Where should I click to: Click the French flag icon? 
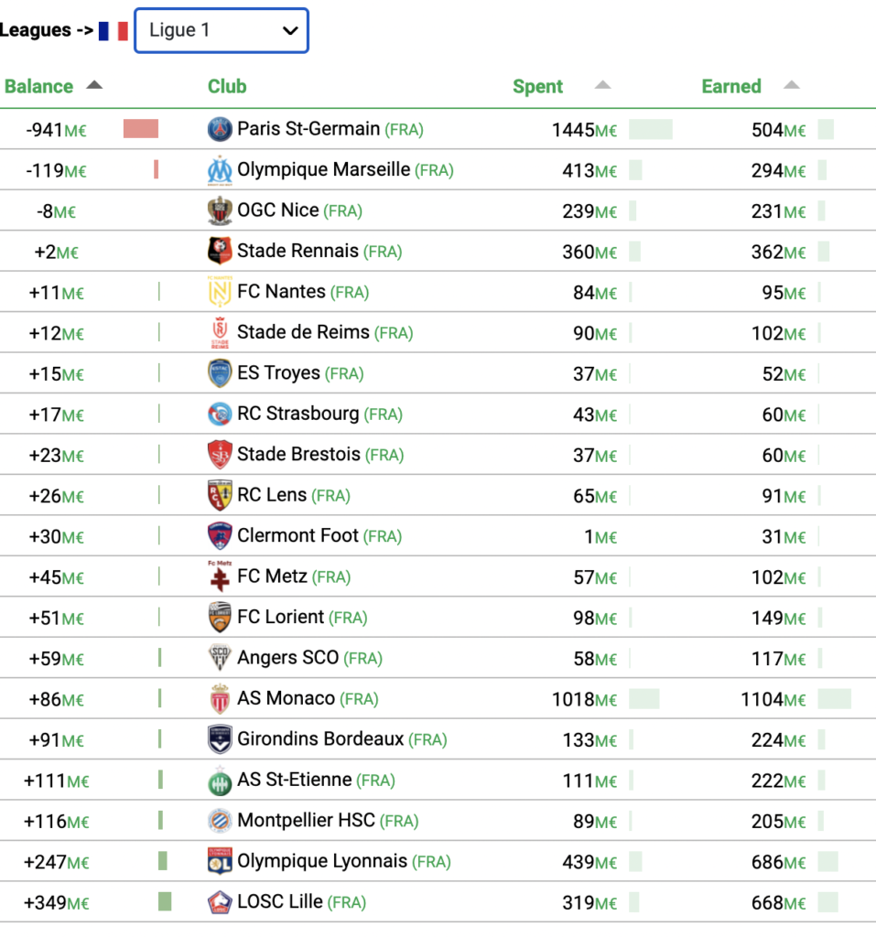click(x=114, y=31)
